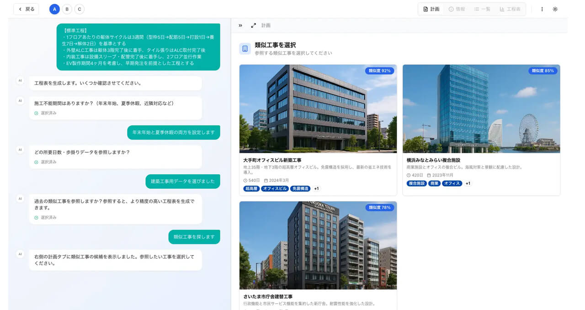Switch to version C
The image size is (585, 310).
click(x=79, y=9)
